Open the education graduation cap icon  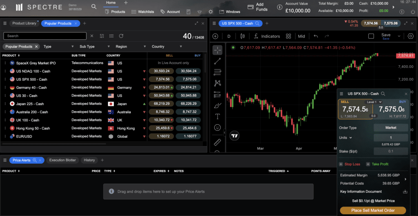[199, 12]
